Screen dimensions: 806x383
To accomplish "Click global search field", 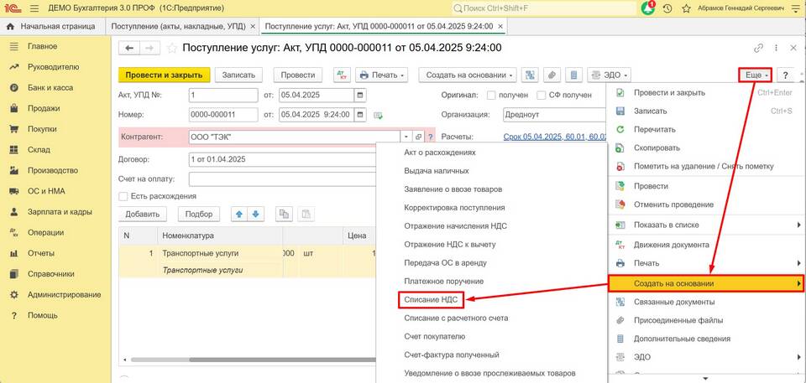I will pos(544,8).
